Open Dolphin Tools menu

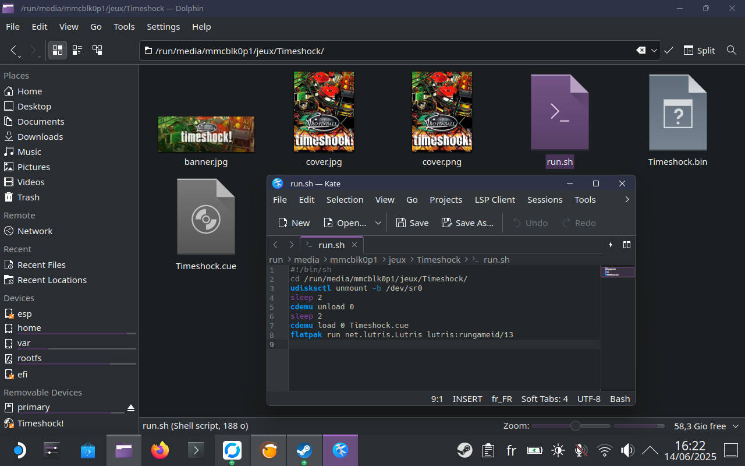point(124,27)
